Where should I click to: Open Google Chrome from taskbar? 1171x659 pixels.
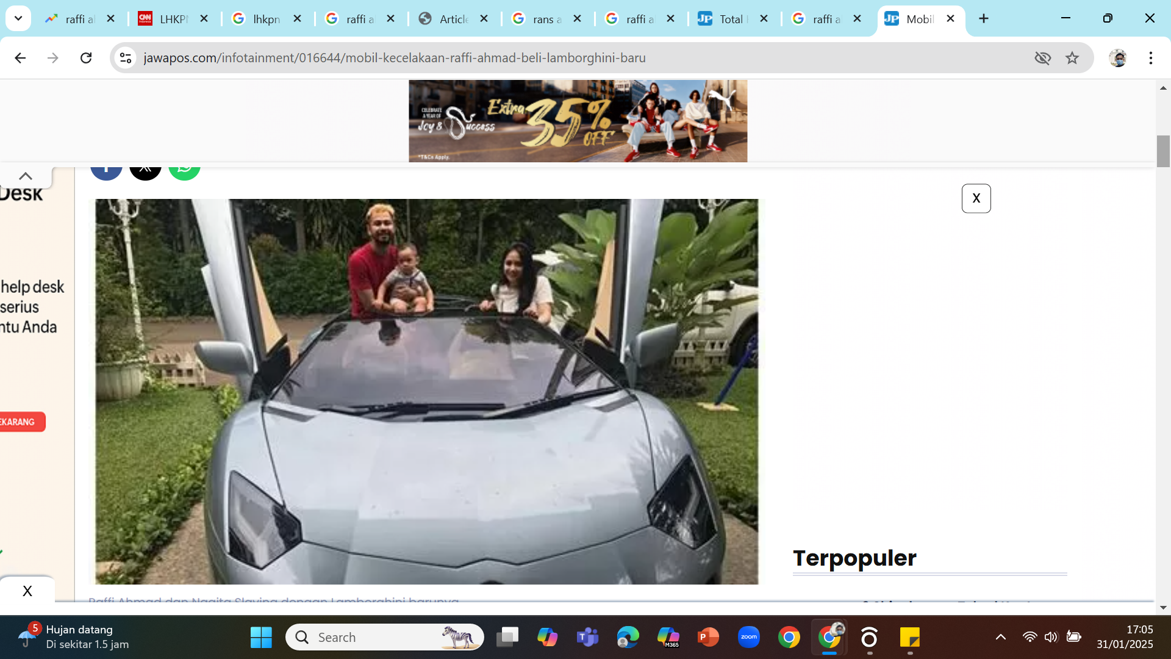789,638
